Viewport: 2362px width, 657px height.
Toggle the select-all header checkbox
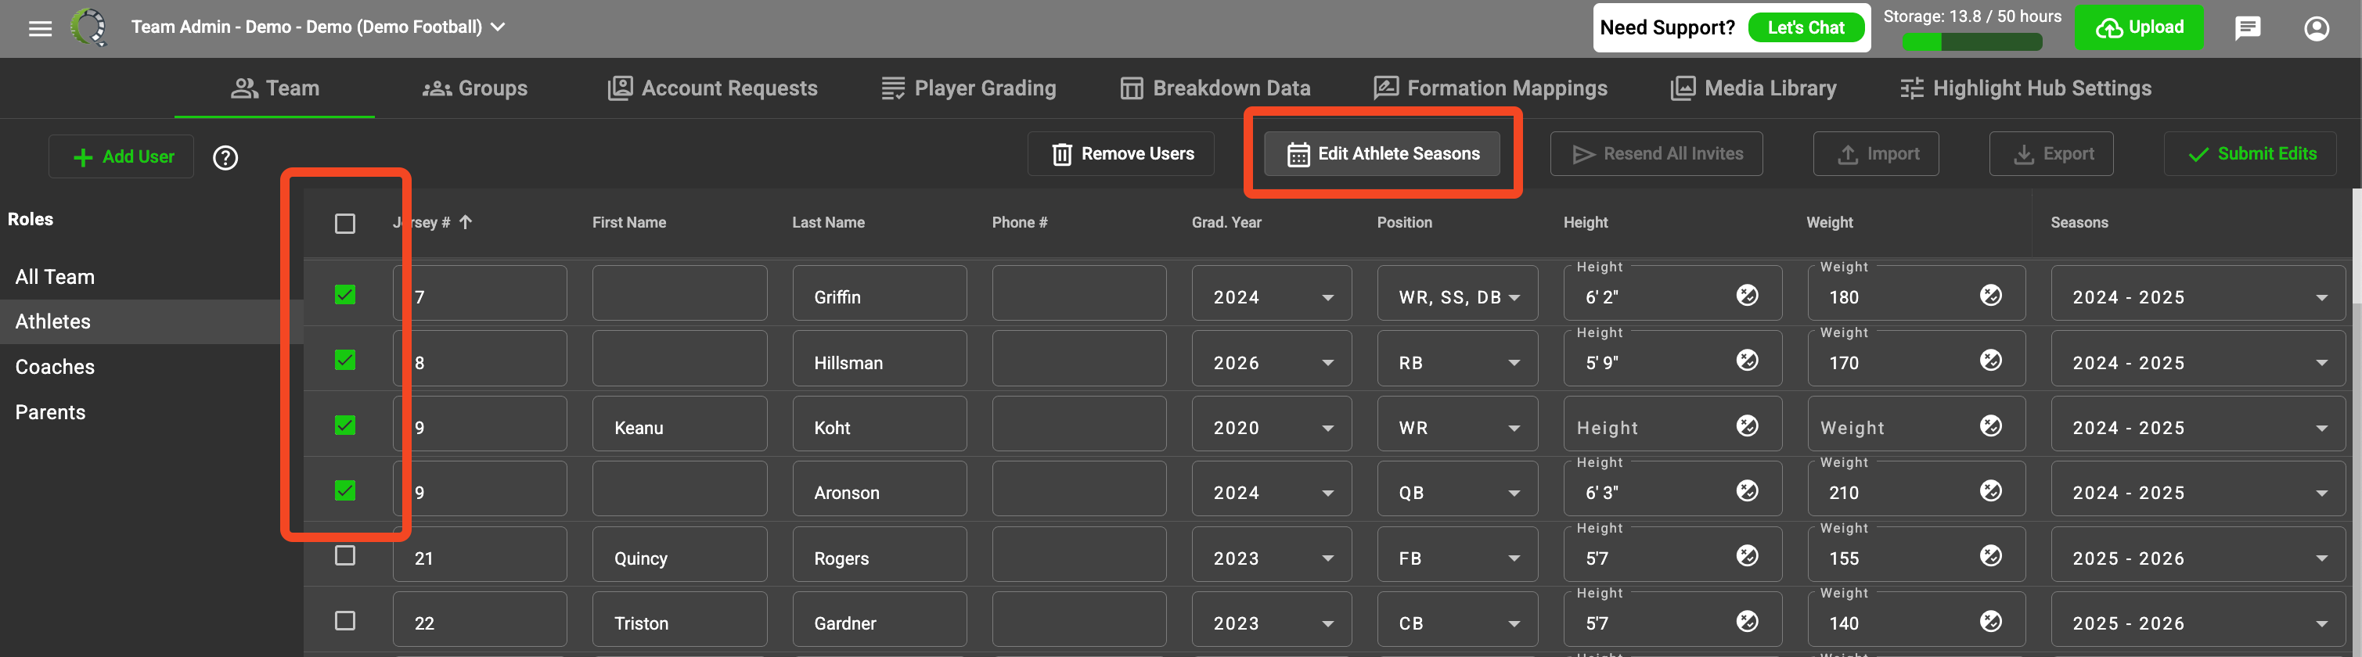345,224
